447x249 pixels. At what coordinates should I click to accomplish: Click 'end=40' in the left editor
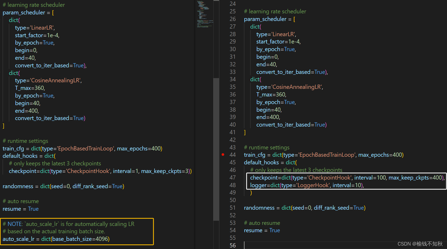25,58
